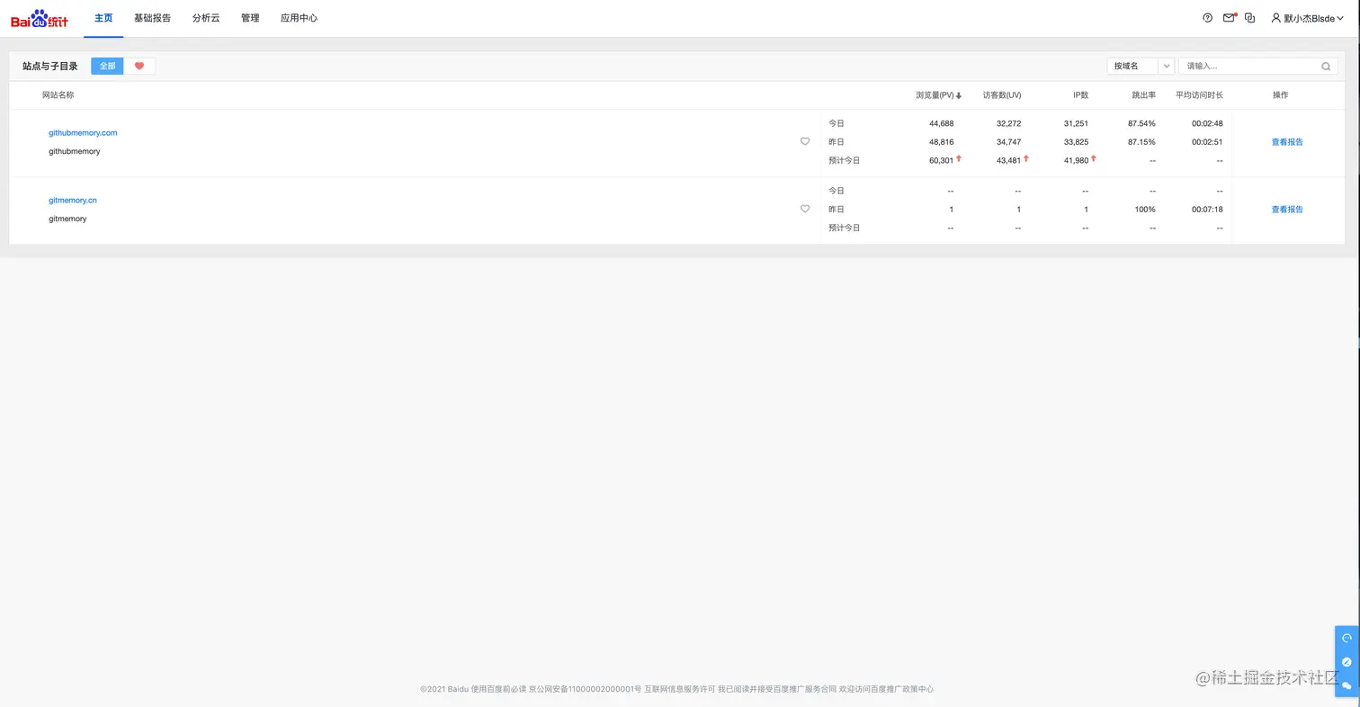1360x707 pixels.
Task: Open the mail messages icon
Action: 1229,18
